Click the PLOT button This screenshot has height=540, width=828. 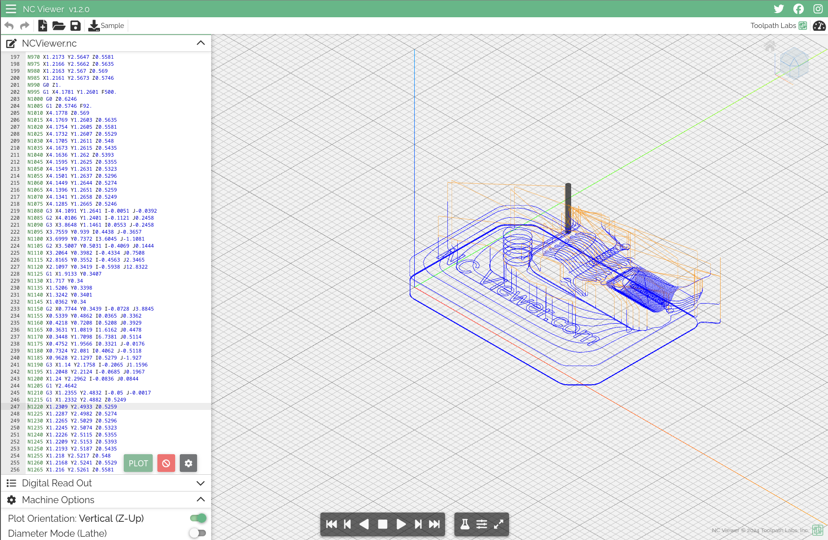tap(138, 463)
